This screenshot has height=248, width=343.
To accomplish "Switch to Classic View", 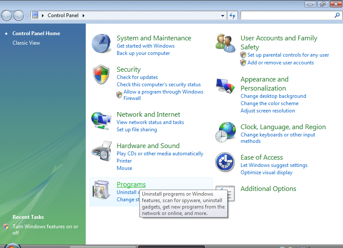I will (26, 43).
